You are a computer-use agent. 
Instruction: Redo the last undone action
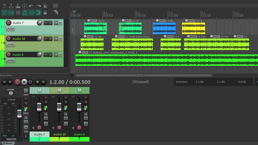pyautogui.click(x=38, y=6)
